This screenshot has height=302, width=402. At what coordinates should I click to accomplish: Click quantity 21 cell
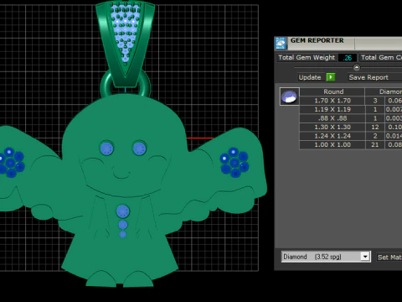375,145
